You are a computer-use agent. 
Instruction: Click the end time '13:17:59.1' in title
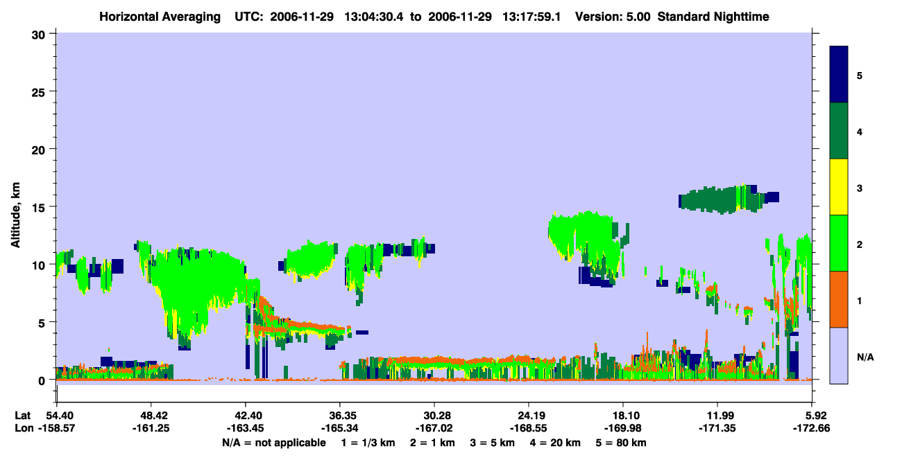533,16
